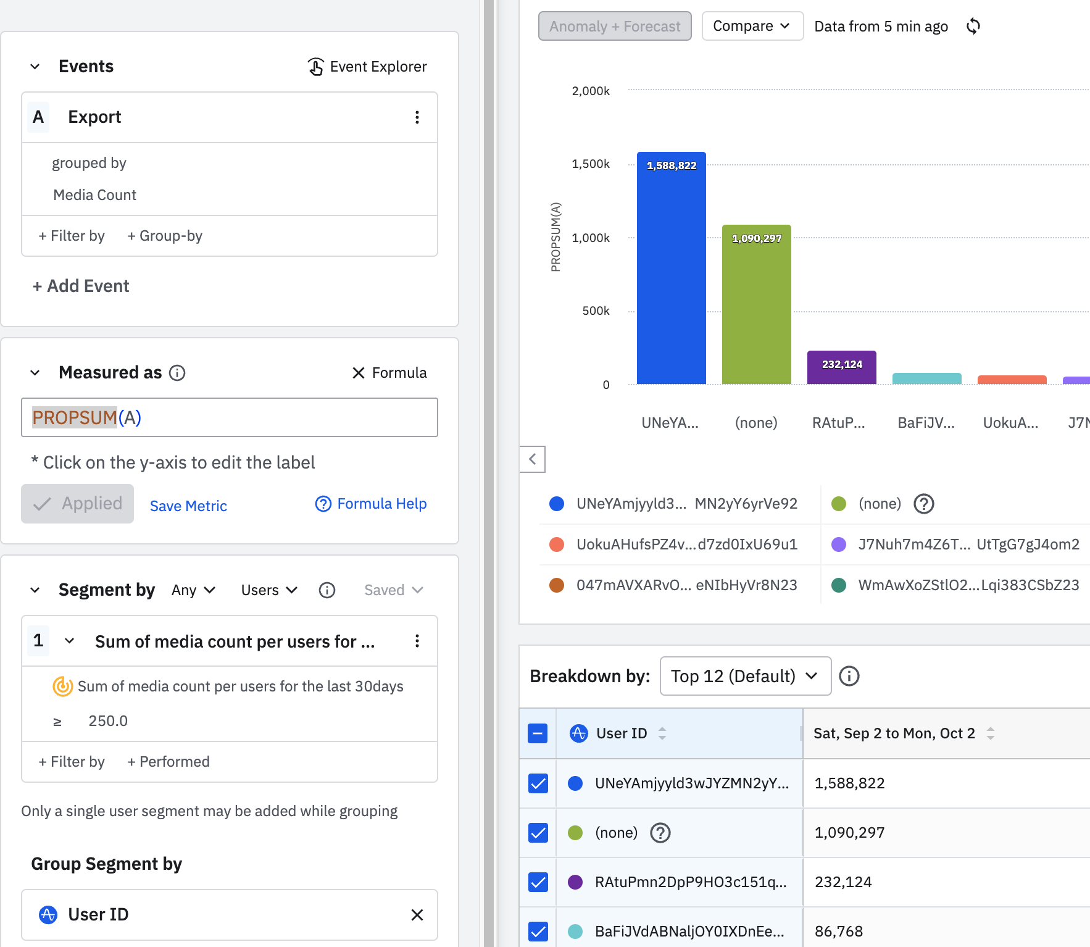Click the (none) legend help icon

click(x=924, y=504)
